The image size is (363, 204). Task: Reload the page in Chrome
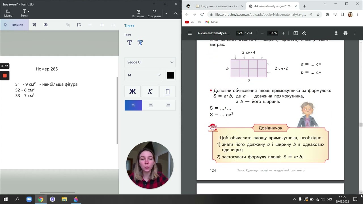pos(202,14)
